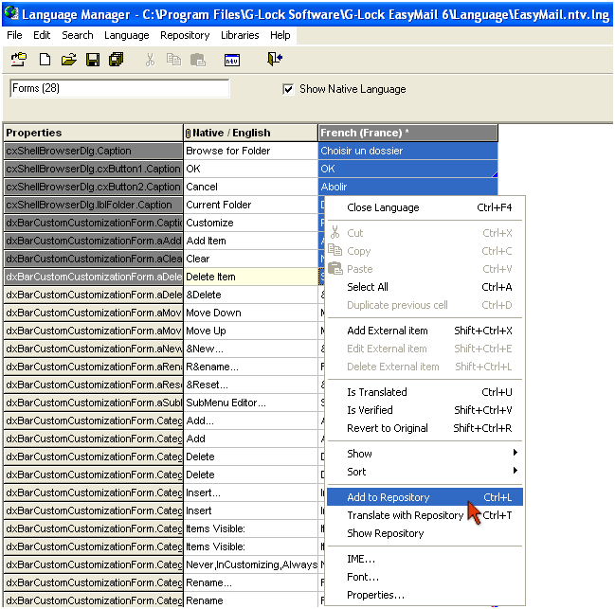Click the French (France) * column header
Screen dimensions: 615x609
(x=407, y=133)
